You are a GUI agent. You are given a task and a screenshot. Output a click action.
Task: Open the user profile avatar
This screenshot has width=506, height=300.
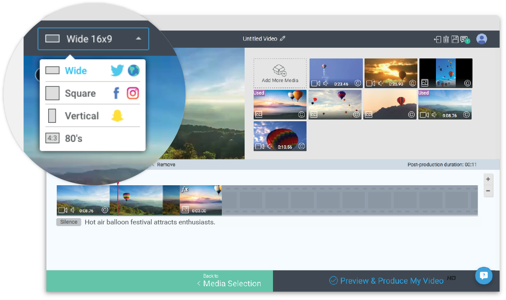pos(481,39)
